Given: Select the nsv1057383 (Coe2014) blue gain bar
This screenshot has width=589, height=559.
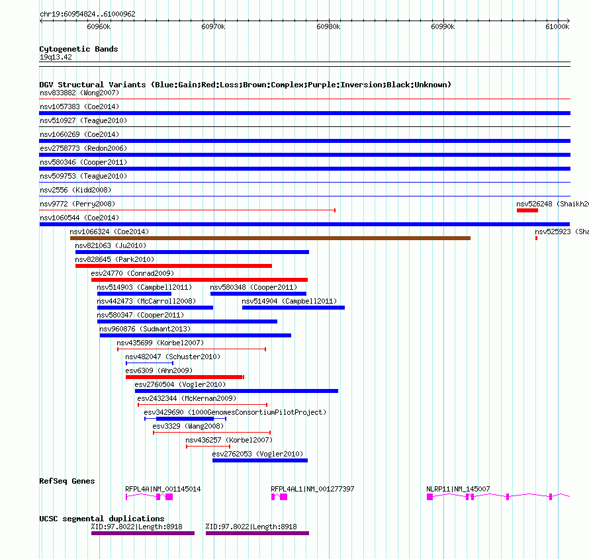Looking at the screenshot, I should pyautogui.click(x=304, y=113).
